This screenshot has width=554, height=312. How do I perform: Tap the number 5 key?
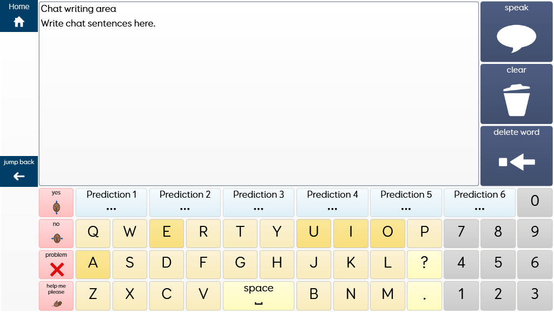pos(498,264)
